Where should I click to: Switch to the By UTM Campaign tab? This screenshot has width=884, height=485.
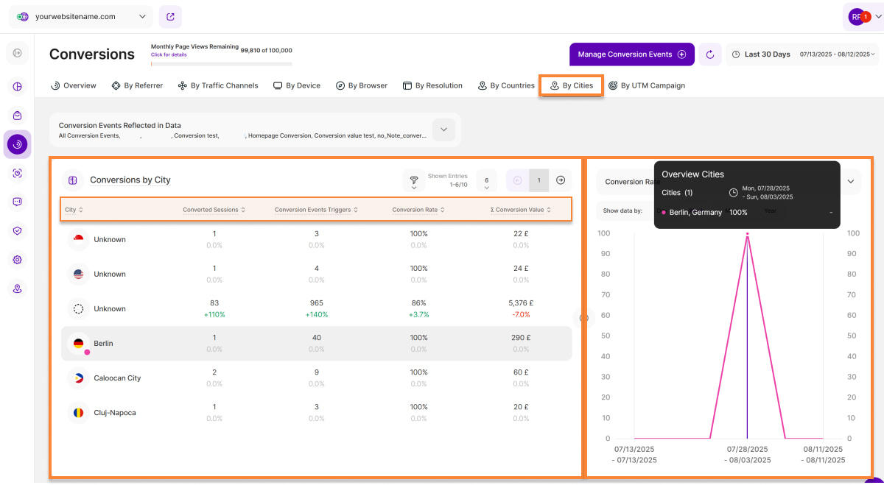pyautogui.click(x=647, y=85)
